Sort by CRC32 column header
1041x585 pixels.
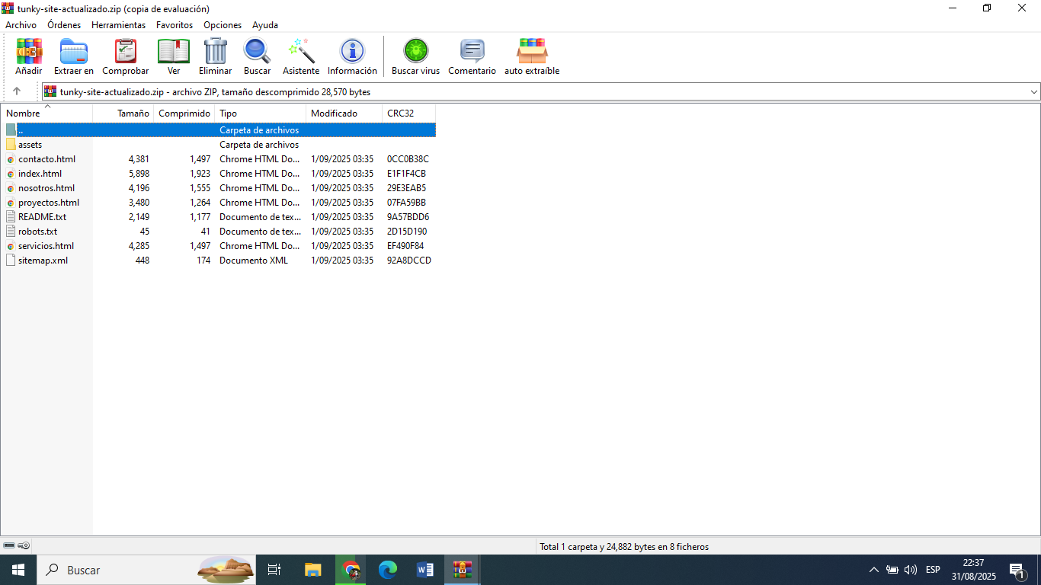tap(409, 113)
